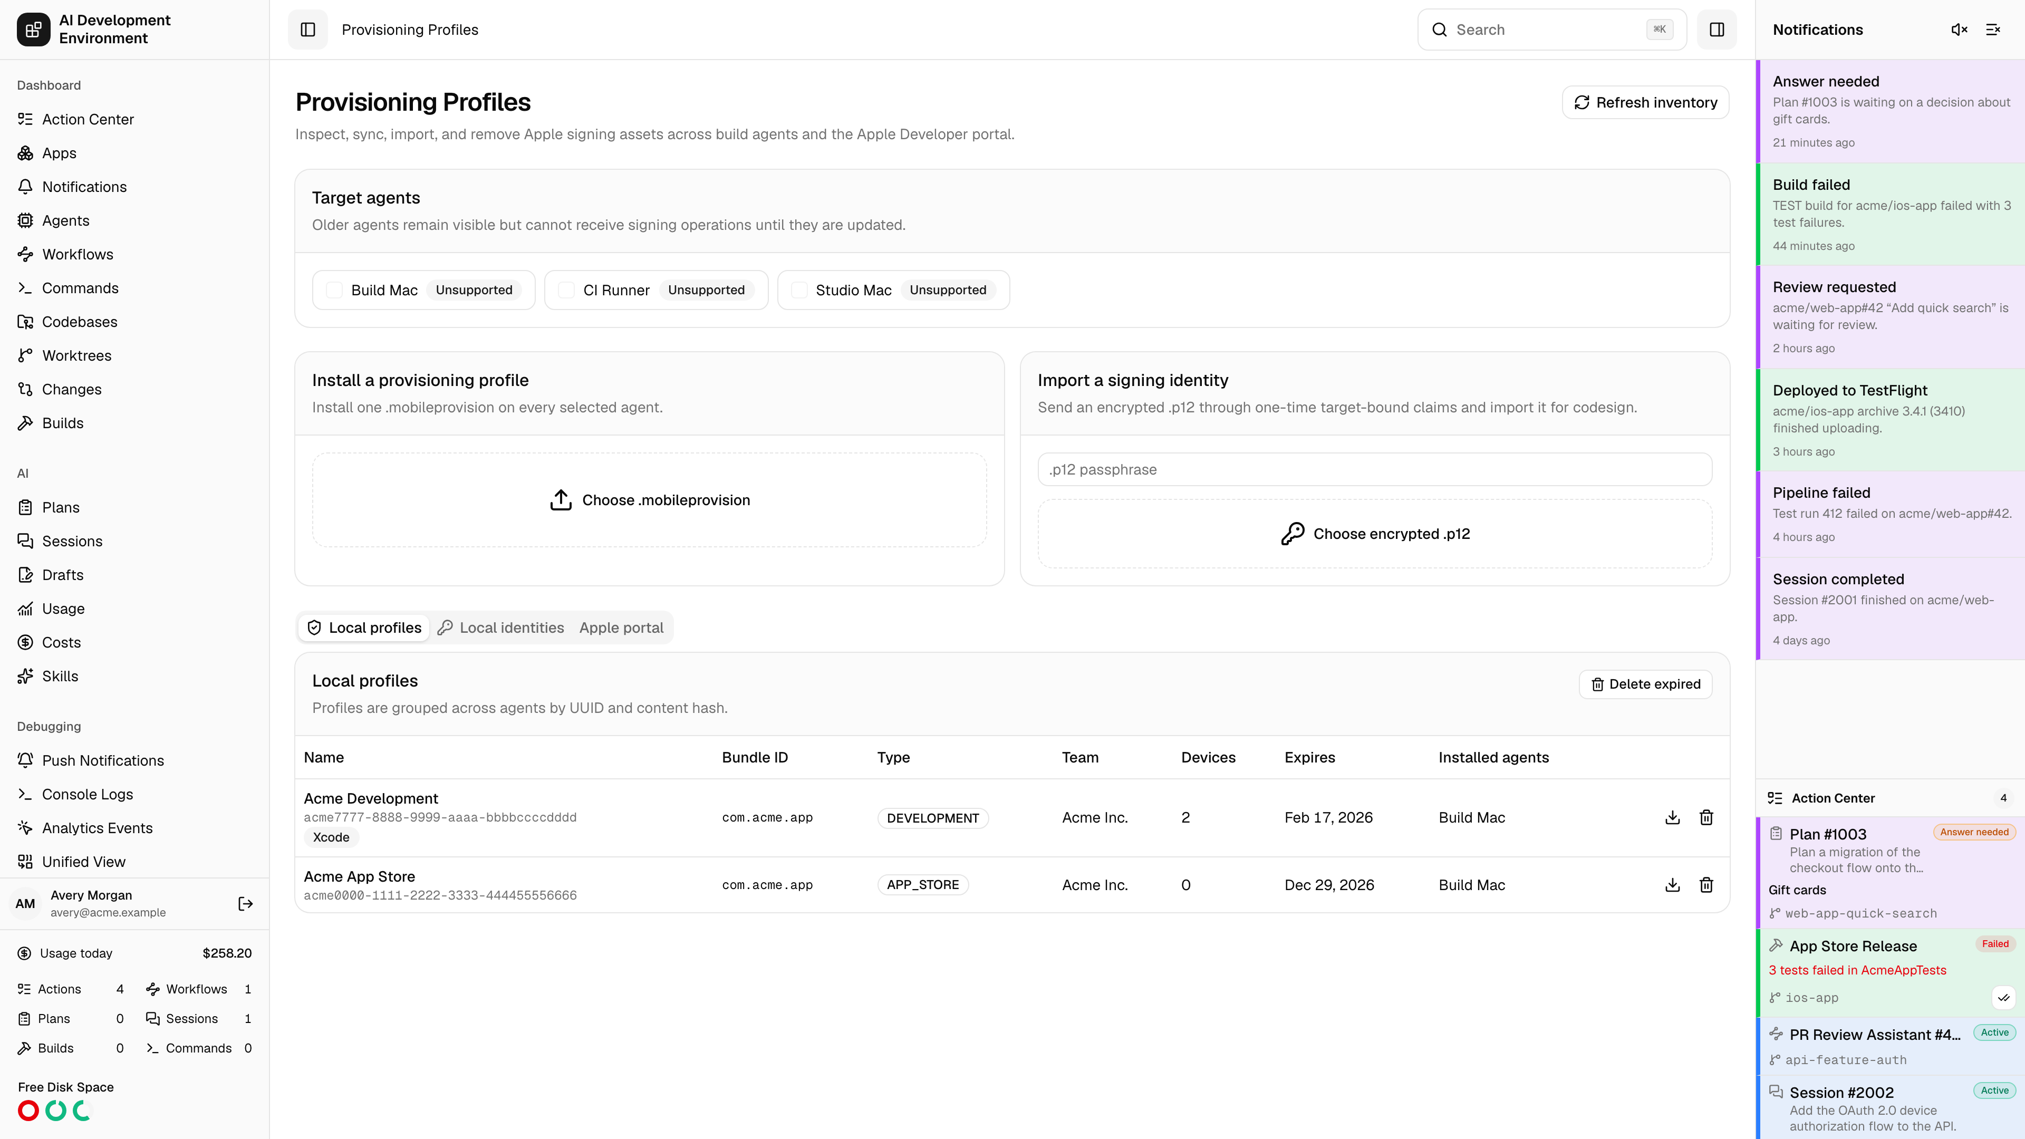
Task: Mark App Store Release card as done
Action: (x=2004, y=998)
